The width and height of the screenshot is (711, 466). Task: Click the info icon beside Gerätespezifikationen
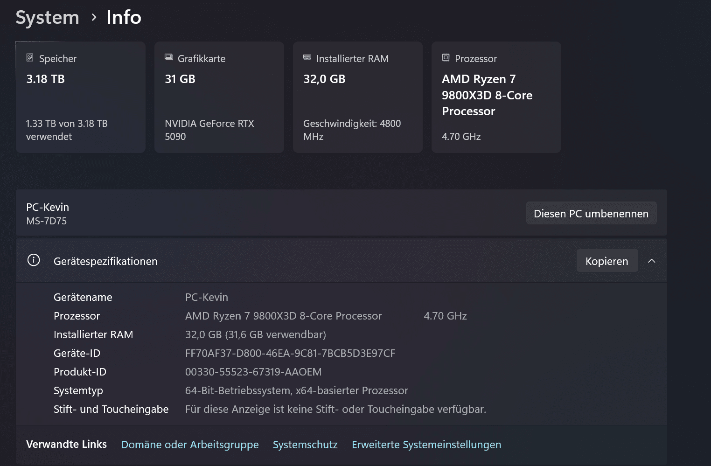pos(34,260)
